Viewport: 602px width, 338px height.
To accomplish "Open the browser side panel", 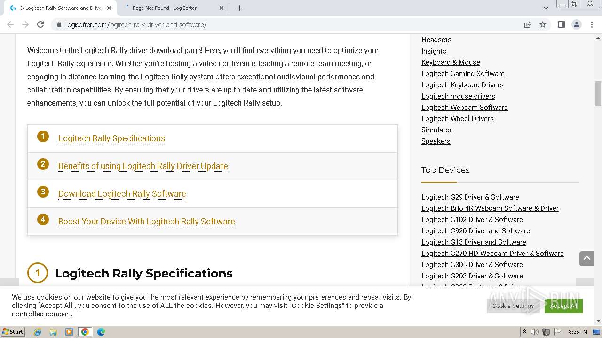I will click(x=561, y=24).
